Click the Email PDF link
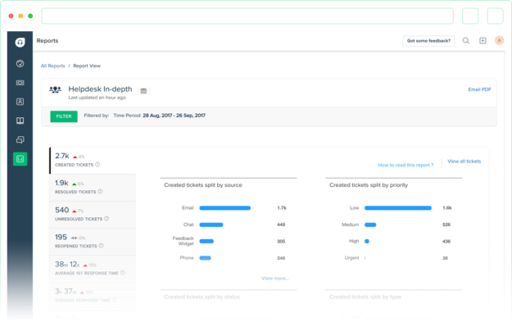Screen dimensions: 512x322 point(479,89)
